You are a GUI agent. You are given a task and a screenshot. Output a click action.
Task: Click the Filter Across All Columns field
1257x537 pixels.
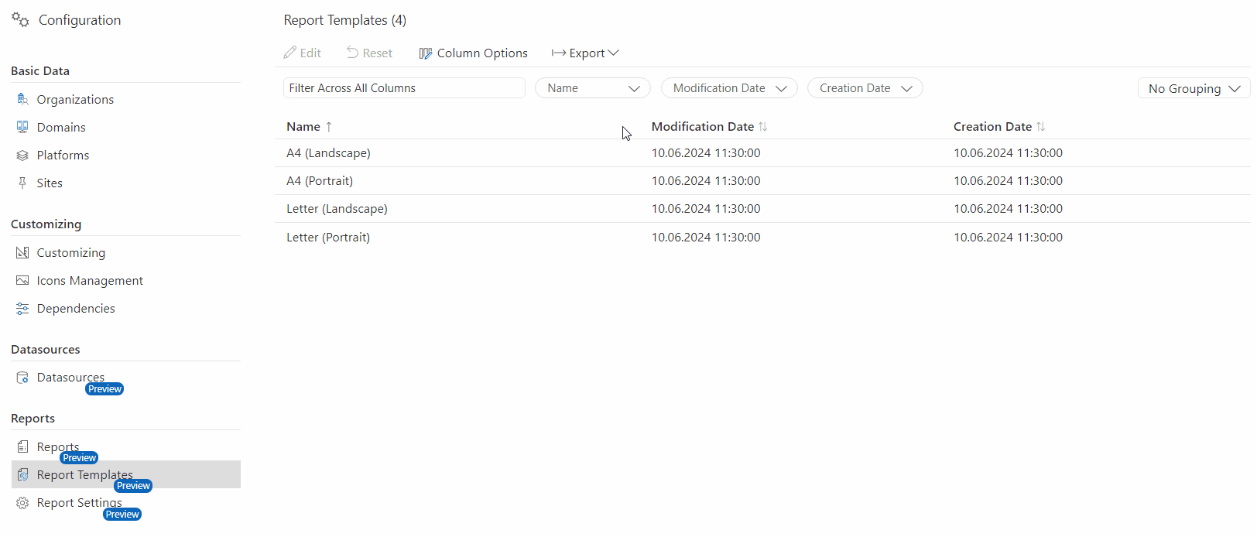click(404, 88)
